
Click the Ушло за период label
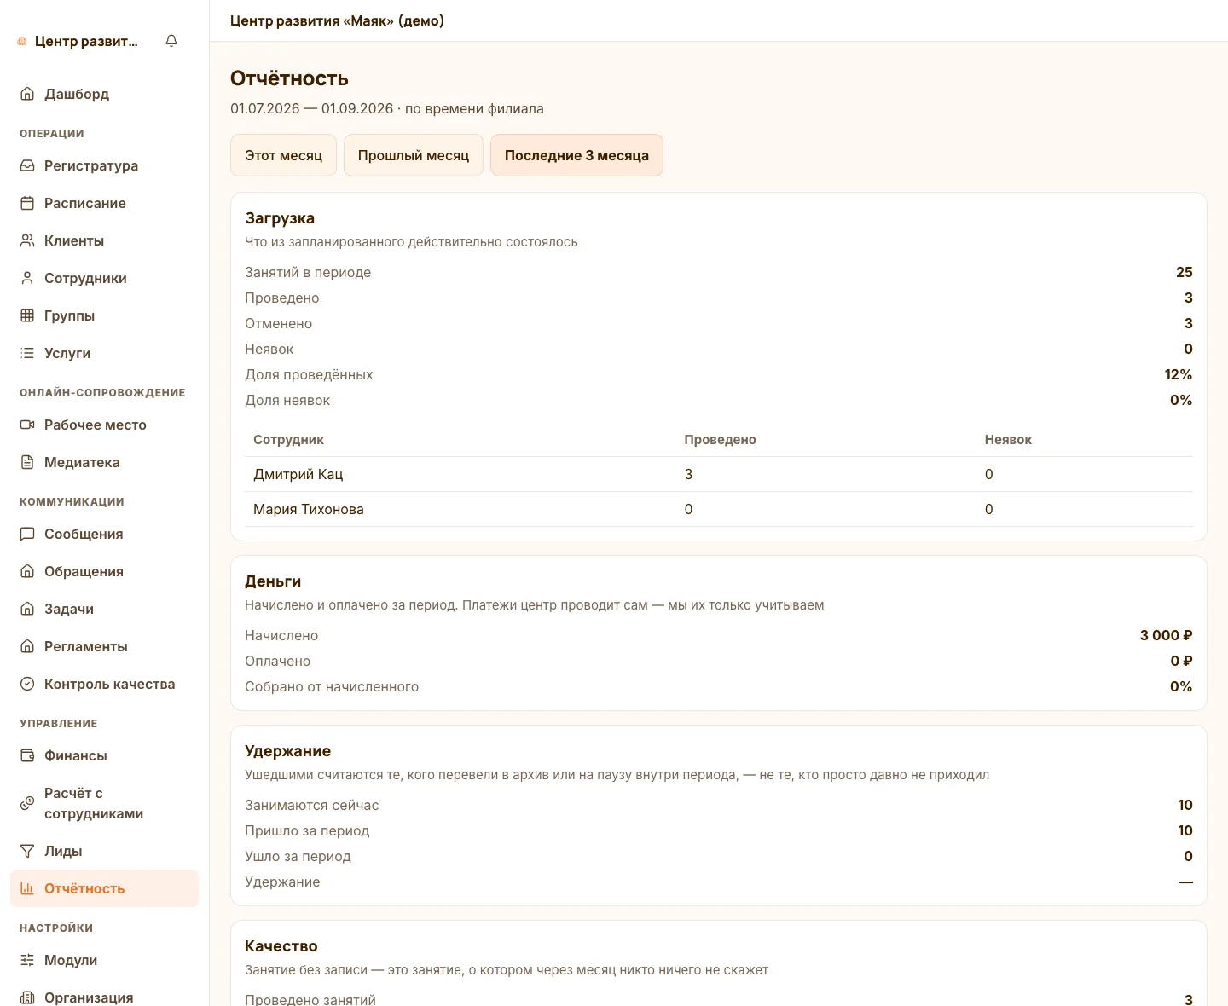click(298, 857)
